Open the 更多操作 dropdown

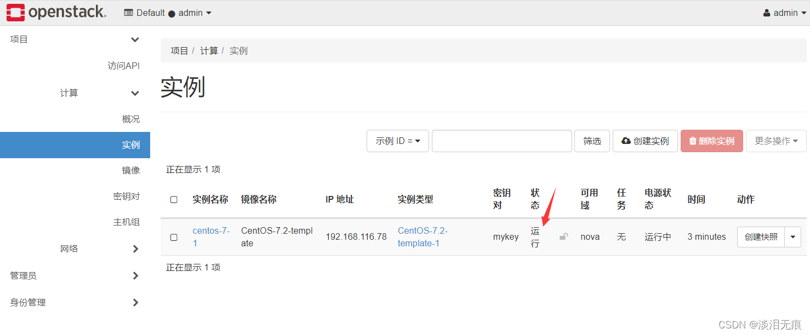(x=776, y=141)
